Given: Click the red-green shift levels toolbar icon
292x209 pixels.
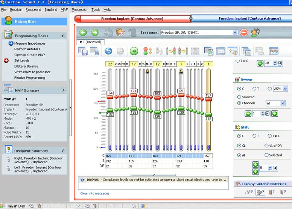Looking at the screenshot, I should pyautogui.click(x=148, y=51).
